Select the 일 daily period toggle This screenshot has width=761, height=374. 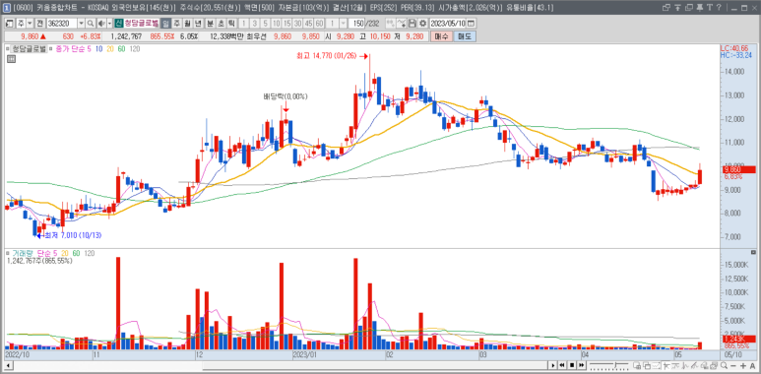pyautogui.click(x=165, y=24)
